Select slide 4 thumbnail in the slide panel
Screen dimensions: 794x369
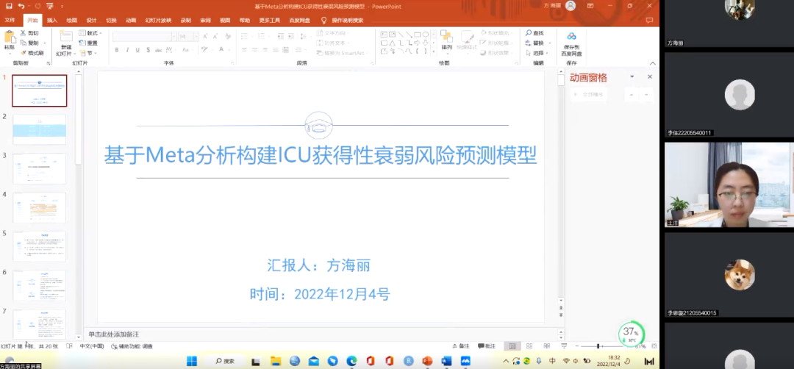40,208
